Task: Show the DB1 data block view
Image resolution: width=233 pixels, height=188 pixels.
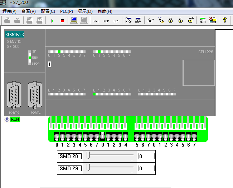Action: tap(116, 21)
